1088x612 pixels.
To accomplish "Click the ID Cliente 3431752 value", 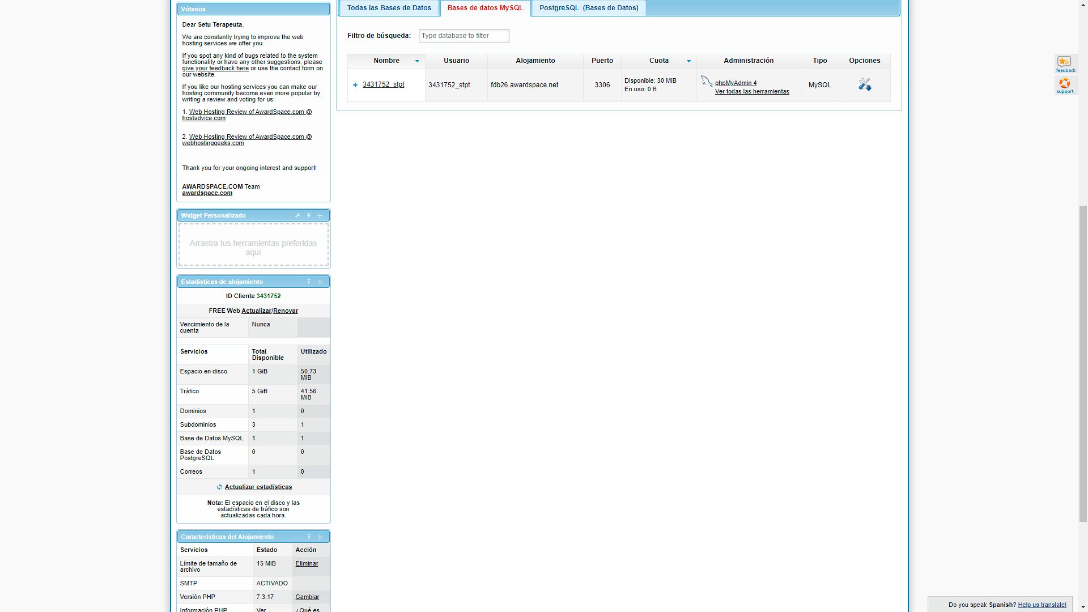I will point(269,296).
